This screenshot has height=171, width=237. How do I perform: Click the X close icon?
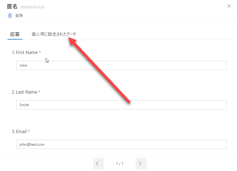coord(229,6)
